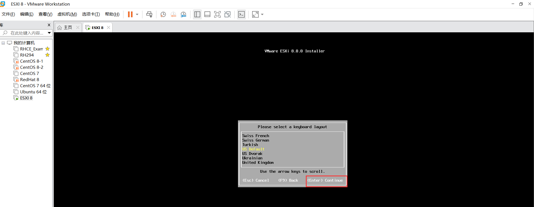Select the CentOS 8-2 virtual machine
Screen dimensions: 534x207
[32, 67]
